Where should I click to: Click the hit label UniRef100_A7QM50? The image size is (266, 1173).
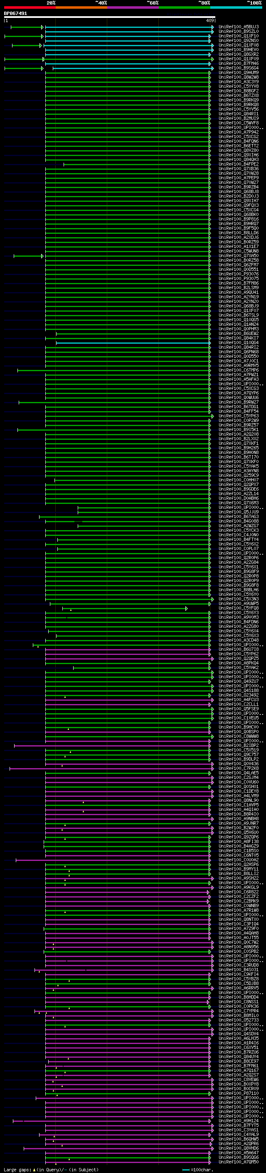(x=239, y=1162)
